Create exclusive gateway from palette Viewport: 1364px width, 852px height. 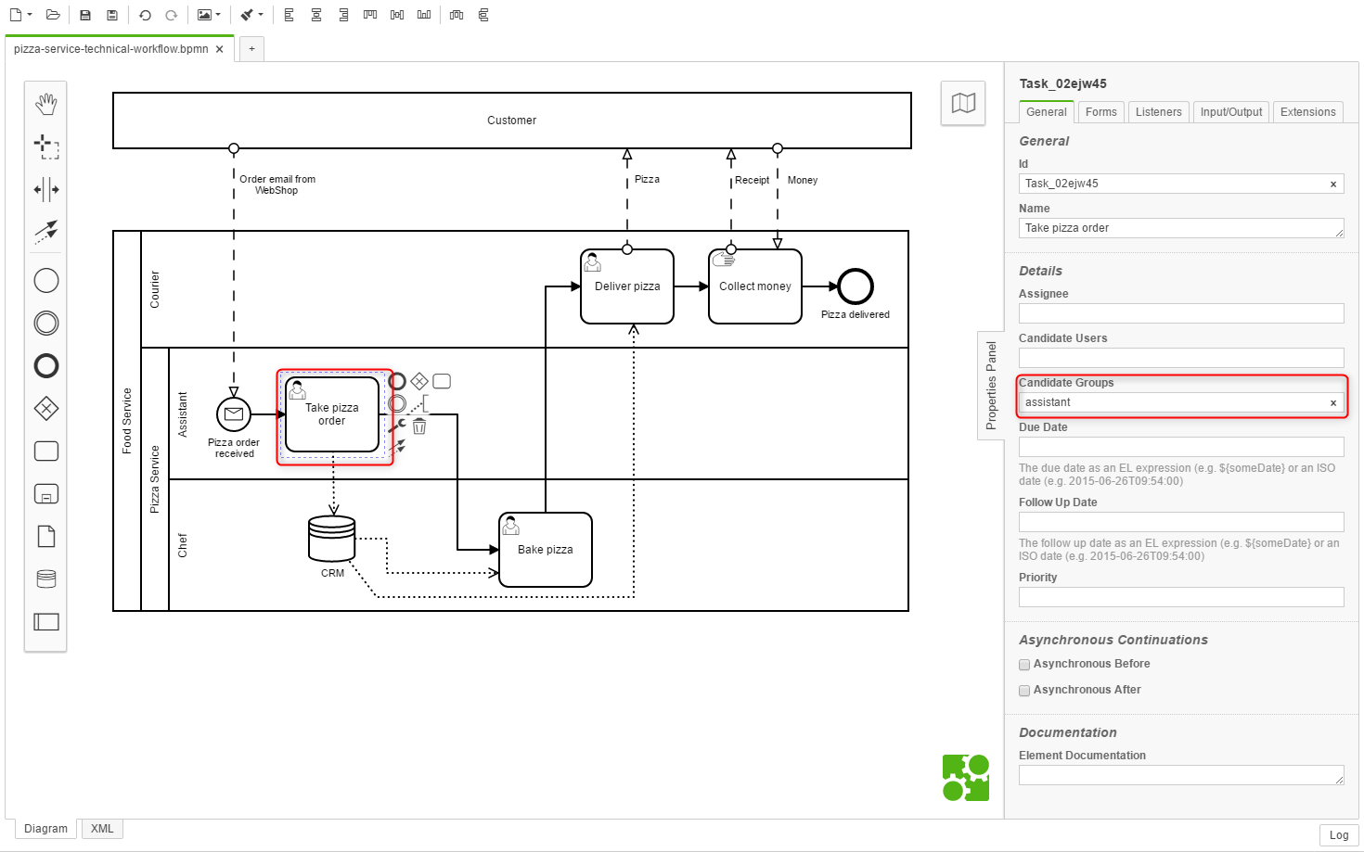[x=45, y=408]
